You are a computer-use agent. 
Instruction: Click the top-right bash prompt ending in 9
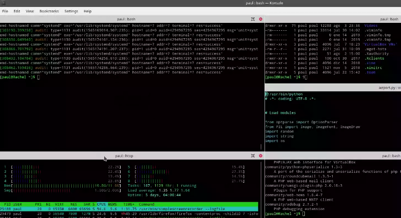point(285,77)
